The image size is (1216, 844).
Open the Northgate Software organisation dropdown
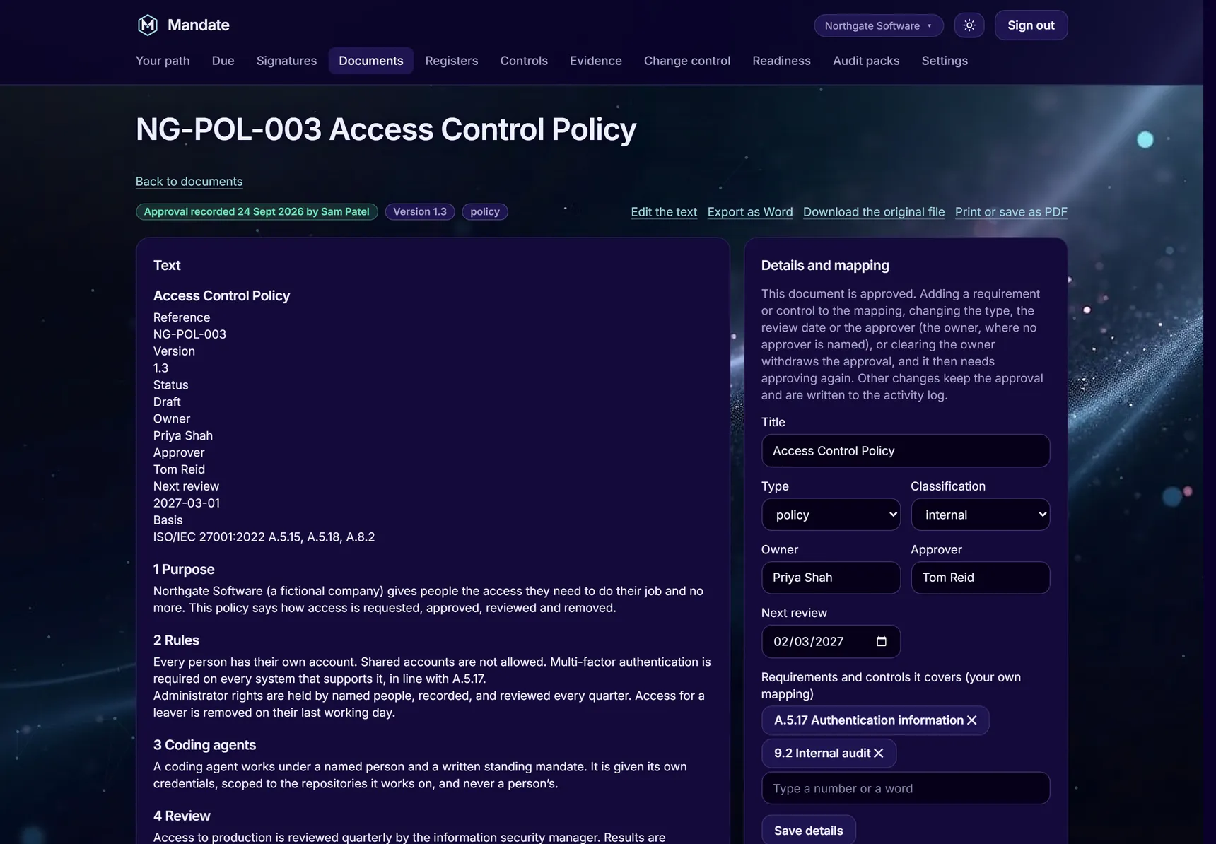tap(879, 25)
